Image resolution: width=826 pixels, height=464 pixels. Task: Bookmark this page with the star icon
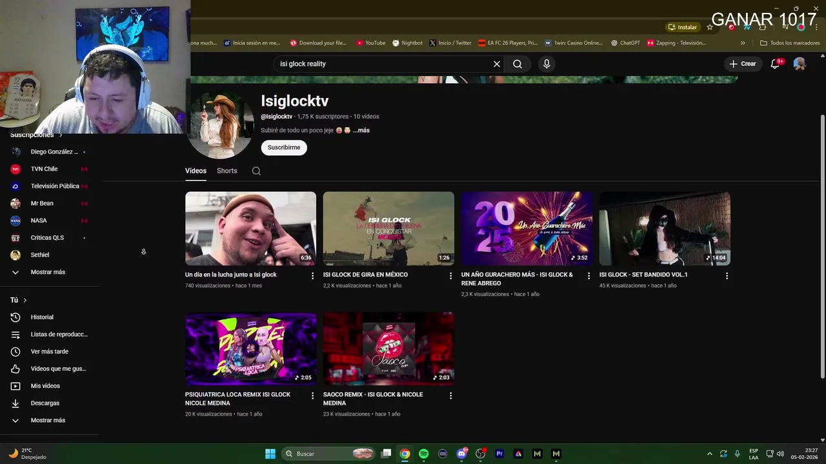tap(710, 27)
